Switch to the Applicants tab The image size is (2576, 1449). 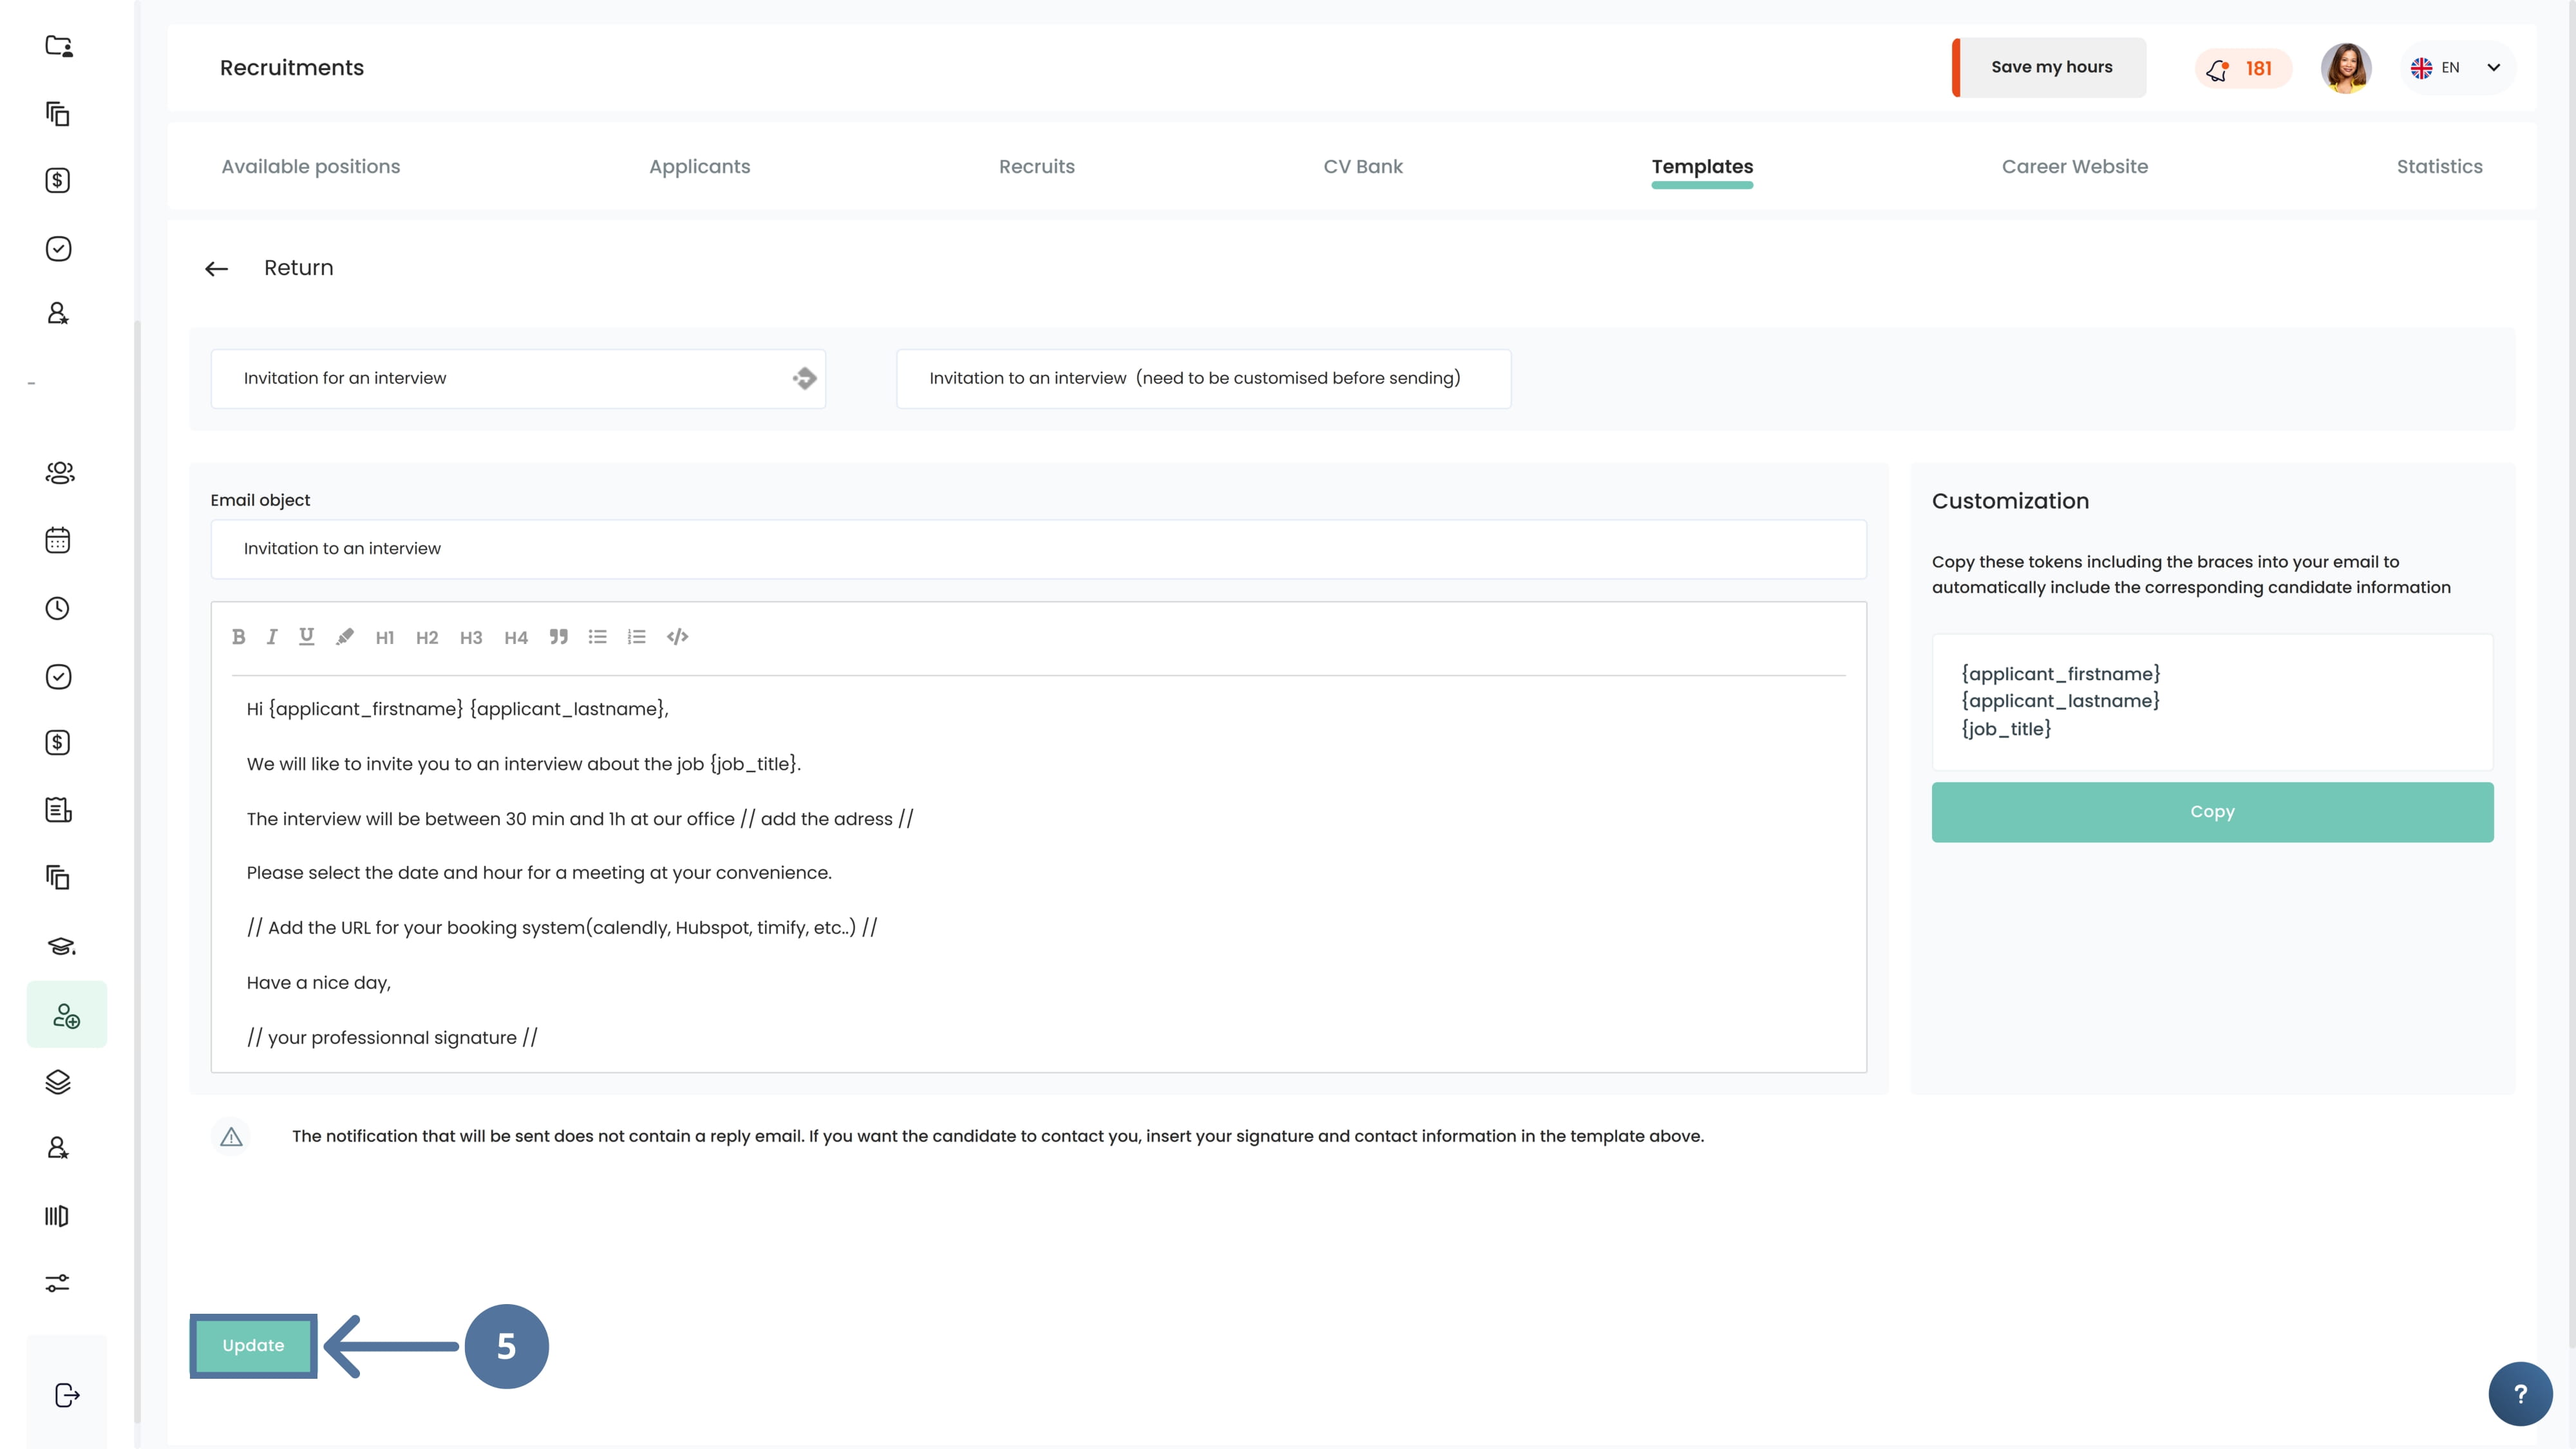[700, 167]
